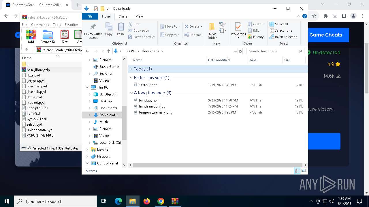Open the Tools menu in WinRAR

(57, 25)
